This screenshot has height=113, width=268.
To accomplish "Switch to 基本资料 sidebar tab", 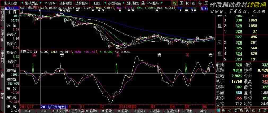I will point(2,57).
